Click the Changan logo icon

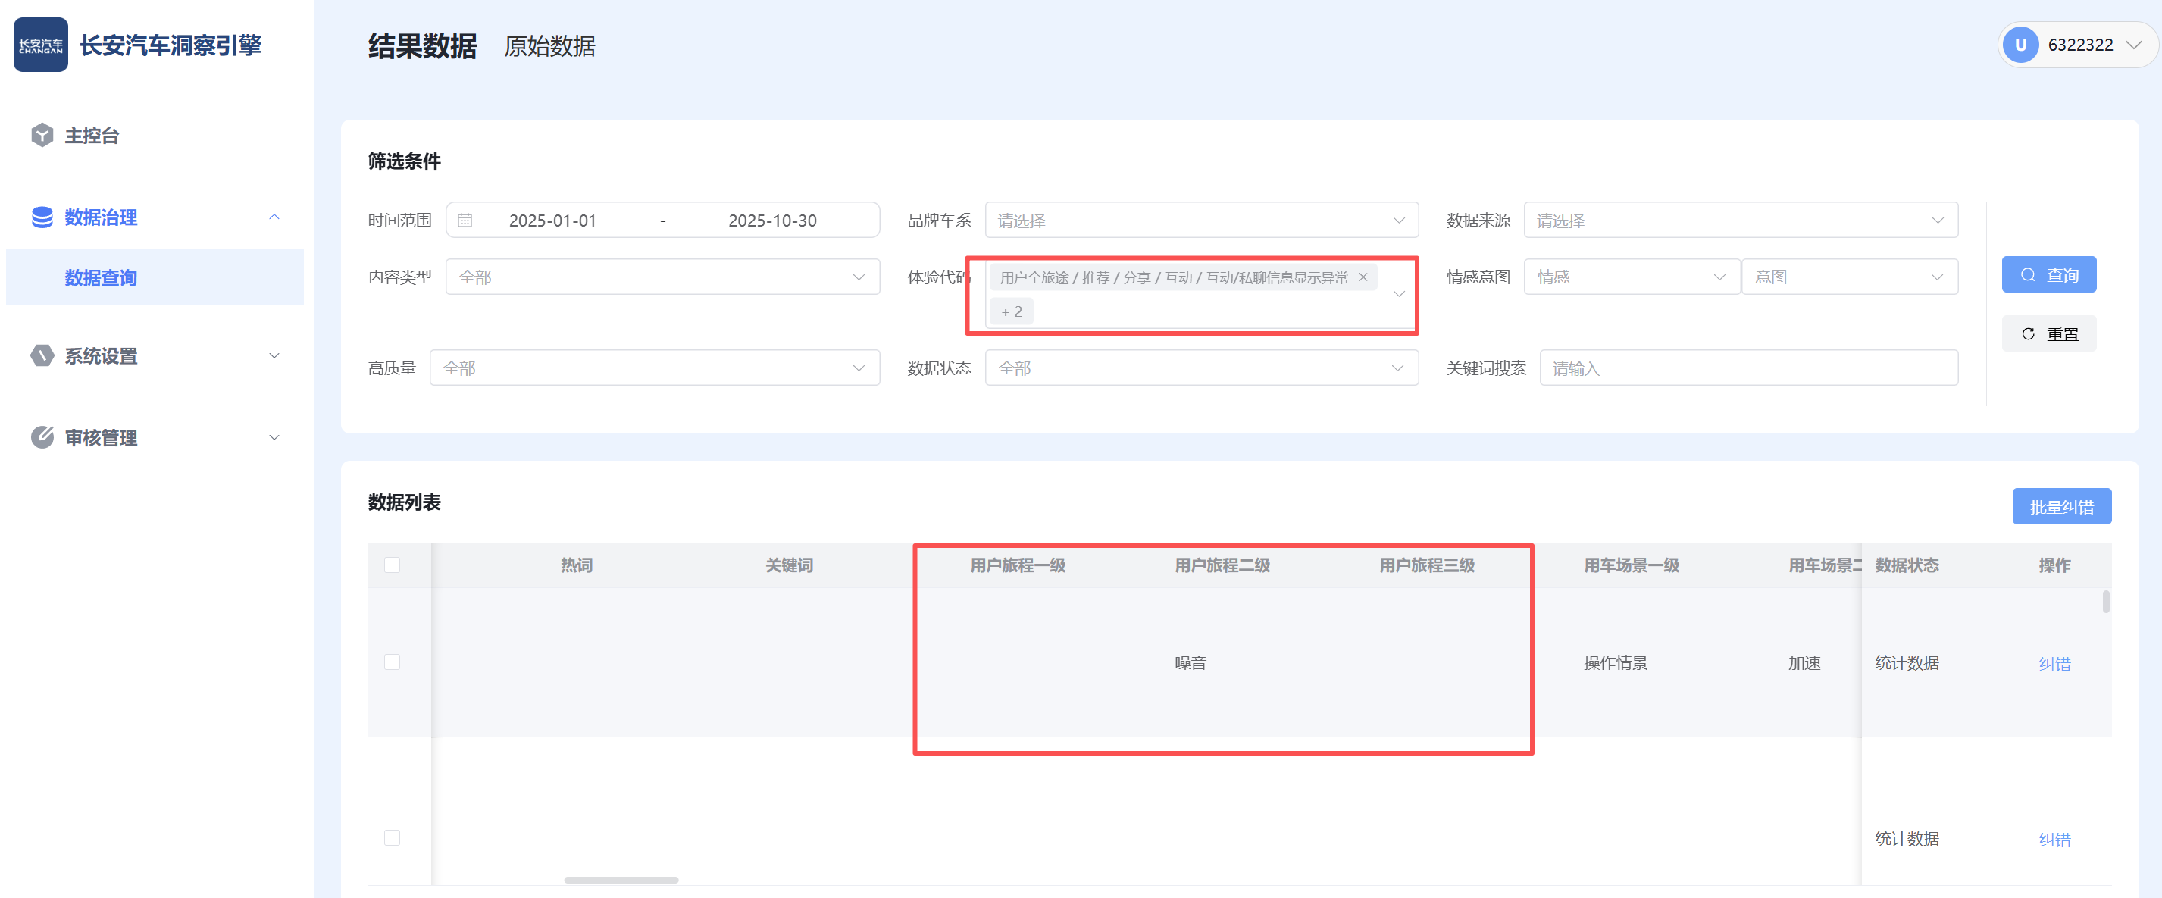coord(40,45)
